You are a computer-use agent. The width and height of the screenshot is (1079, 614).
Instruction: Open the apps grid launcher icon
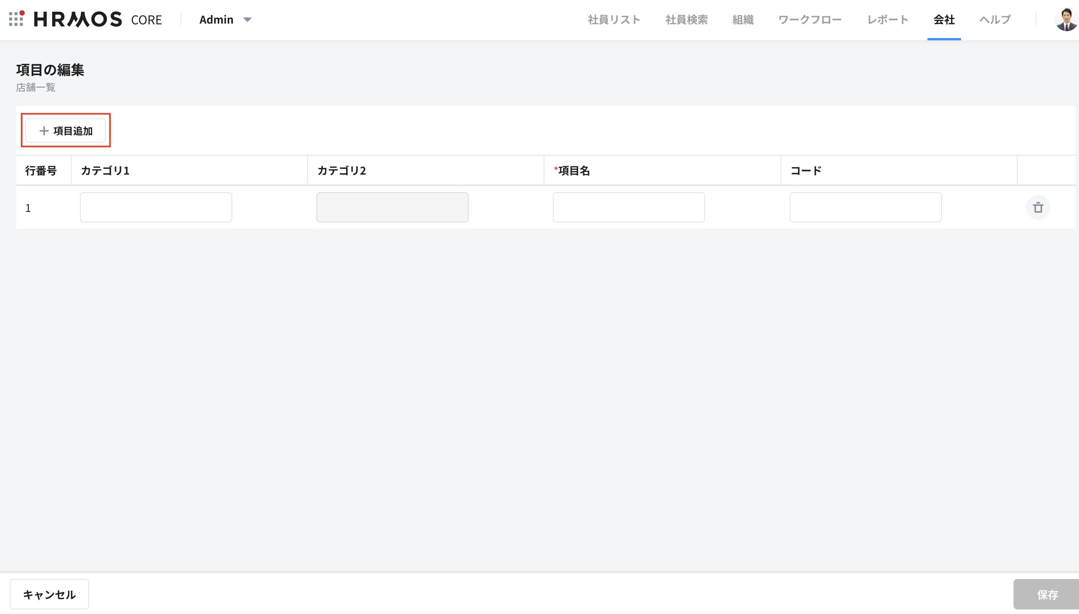click(16, 19)
